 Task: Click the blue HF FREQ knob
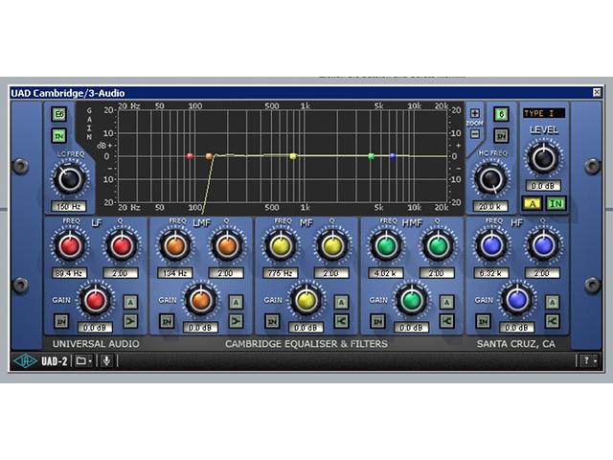pyautogui.click(x=491, y=246)
